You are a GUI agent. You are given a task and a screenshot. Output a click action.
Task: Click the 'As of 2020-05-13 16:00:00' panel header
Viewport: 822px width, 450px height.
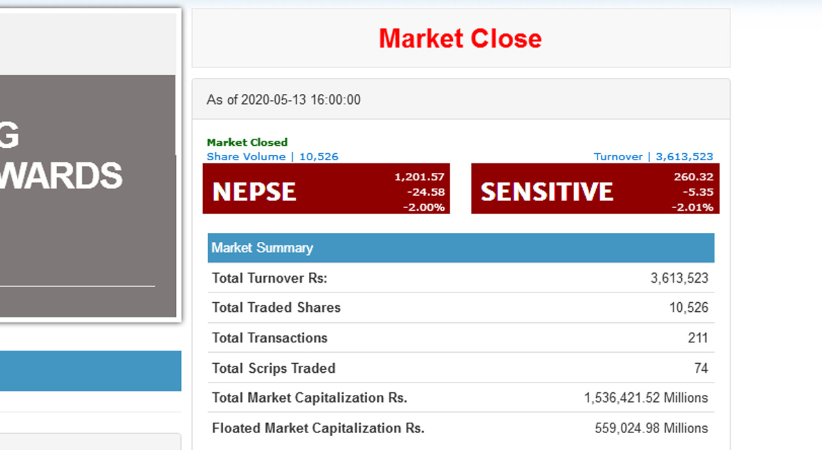[x=284, y=100]
